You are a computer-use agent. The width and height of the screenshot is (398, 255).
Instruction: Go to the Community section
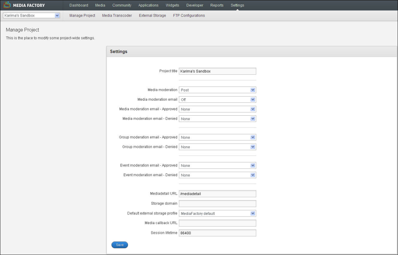[122, 5]
